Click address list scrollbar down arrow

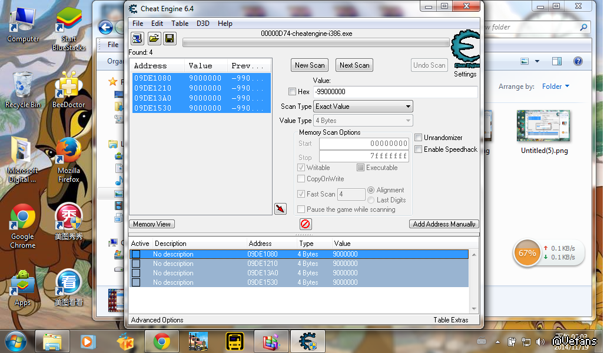click(x=474, y=309)
